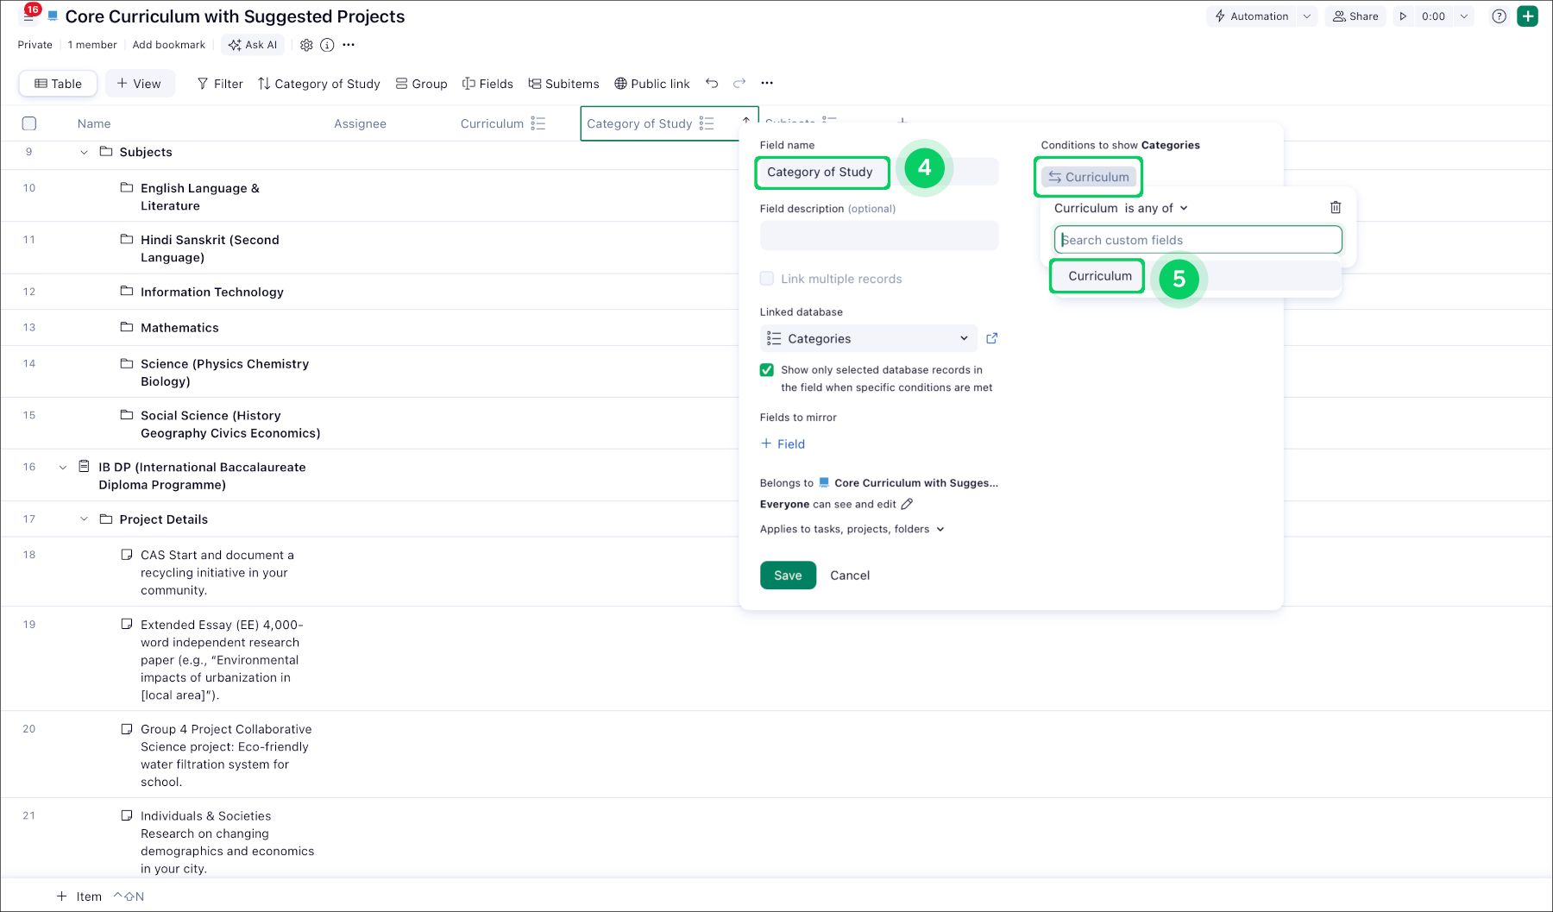The width and height of the screenshot is (1553, 912).
Task: Open the Public link option with the globe icon
Action: pyautogui.click(x=651, y=83)
